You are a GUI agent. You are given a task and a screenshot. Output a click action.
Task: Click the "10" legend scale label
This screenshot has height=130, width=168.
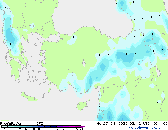click(x=33, y=129)
